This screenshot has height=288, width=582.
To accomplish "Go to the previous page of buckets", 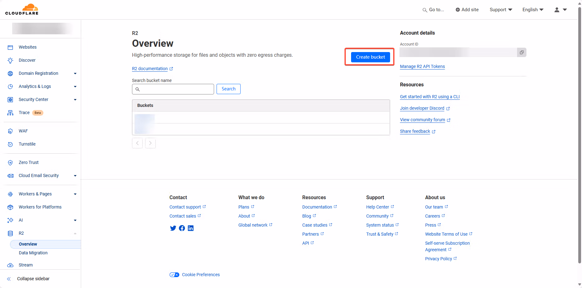I will [137, 143].
